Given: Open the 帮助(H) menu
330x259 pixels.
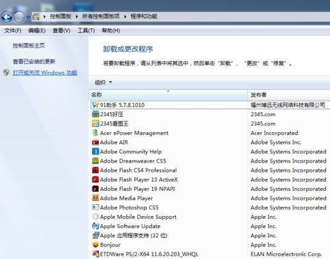Looking at the screenshot, I should pyautogui.click(x=111, y=30).
